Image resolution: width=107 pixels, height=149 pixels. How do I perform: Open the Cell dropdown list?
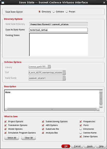[x=47, y=72]
